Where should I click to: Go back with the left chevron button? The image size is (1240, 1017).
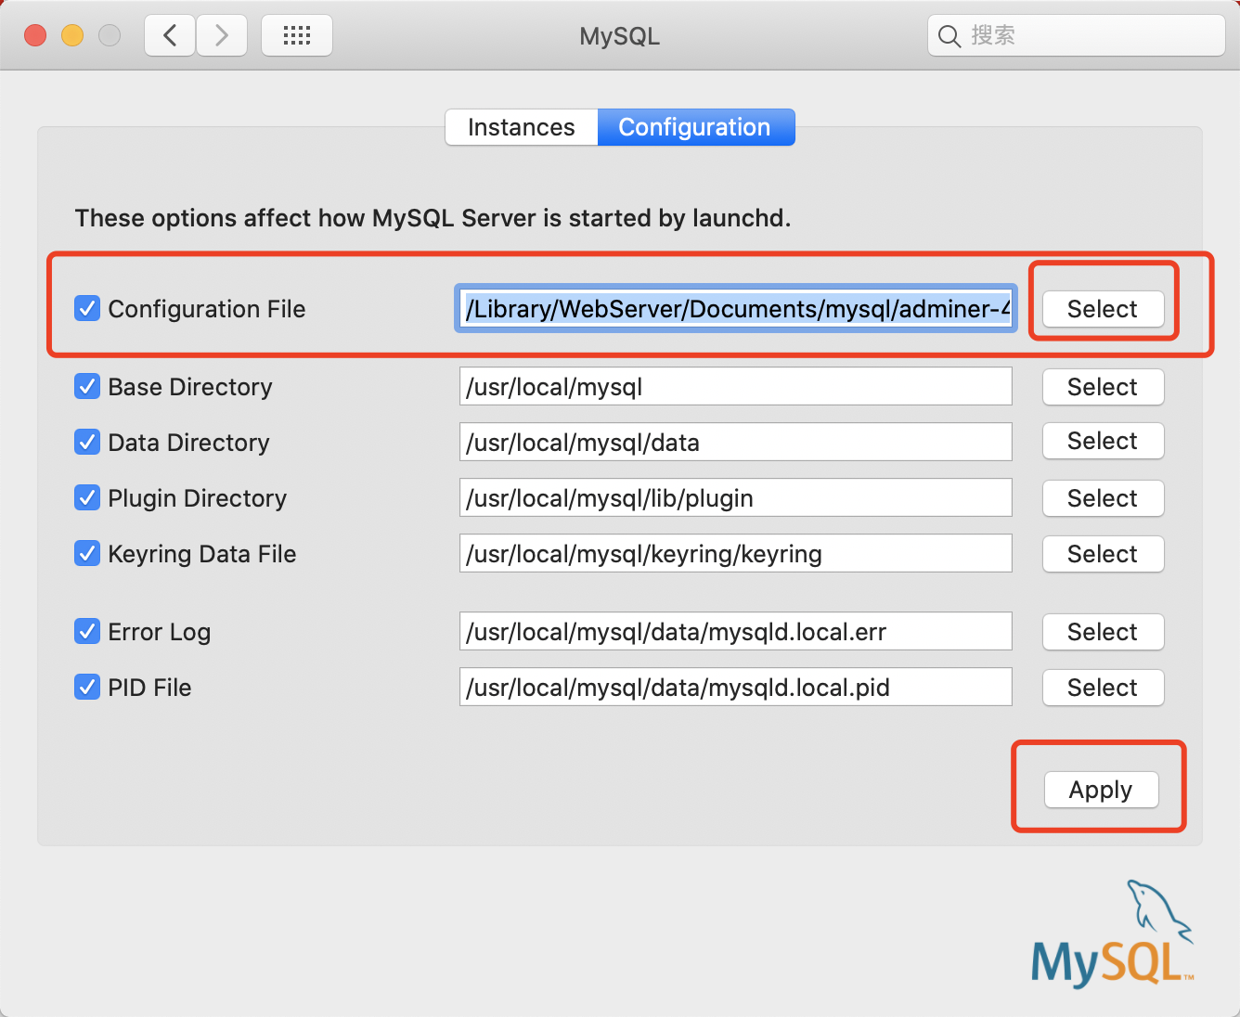click(170, 36)
